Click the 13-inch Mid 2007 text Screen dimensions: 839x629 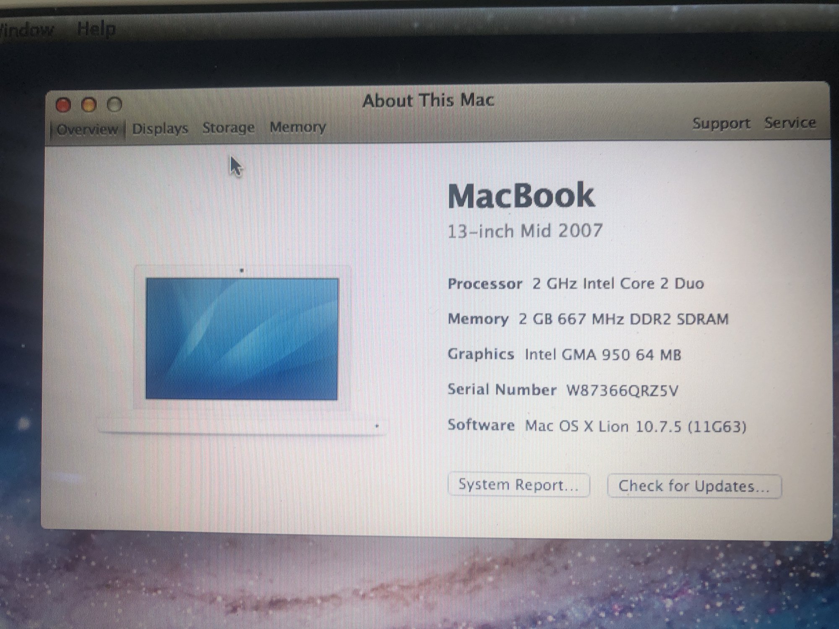(x=525, y=231)
